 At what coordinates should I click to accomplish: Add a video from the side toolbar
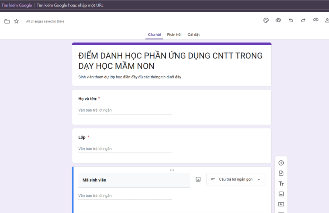tap(281, 204)
